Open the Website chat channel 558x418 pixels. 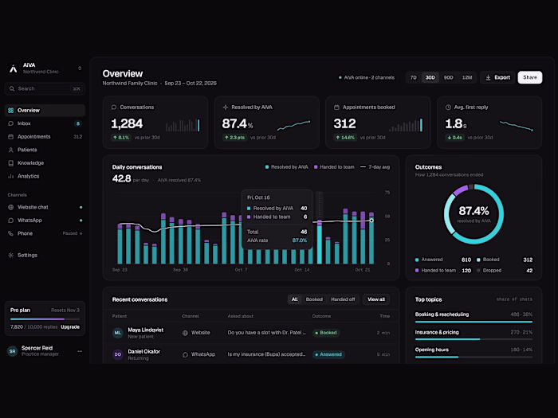coord(45,207)
